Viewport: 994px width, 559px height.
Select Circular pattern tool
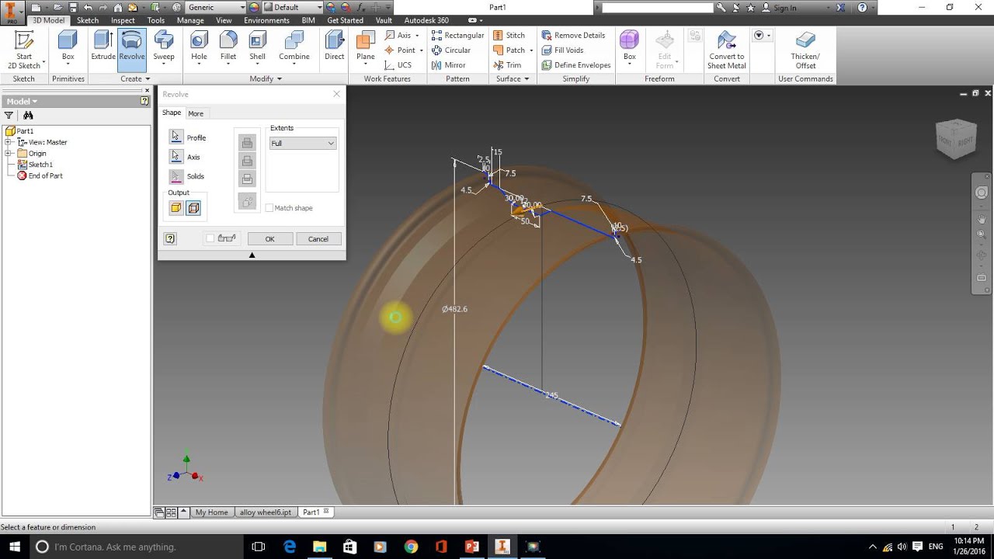[450, 50]
